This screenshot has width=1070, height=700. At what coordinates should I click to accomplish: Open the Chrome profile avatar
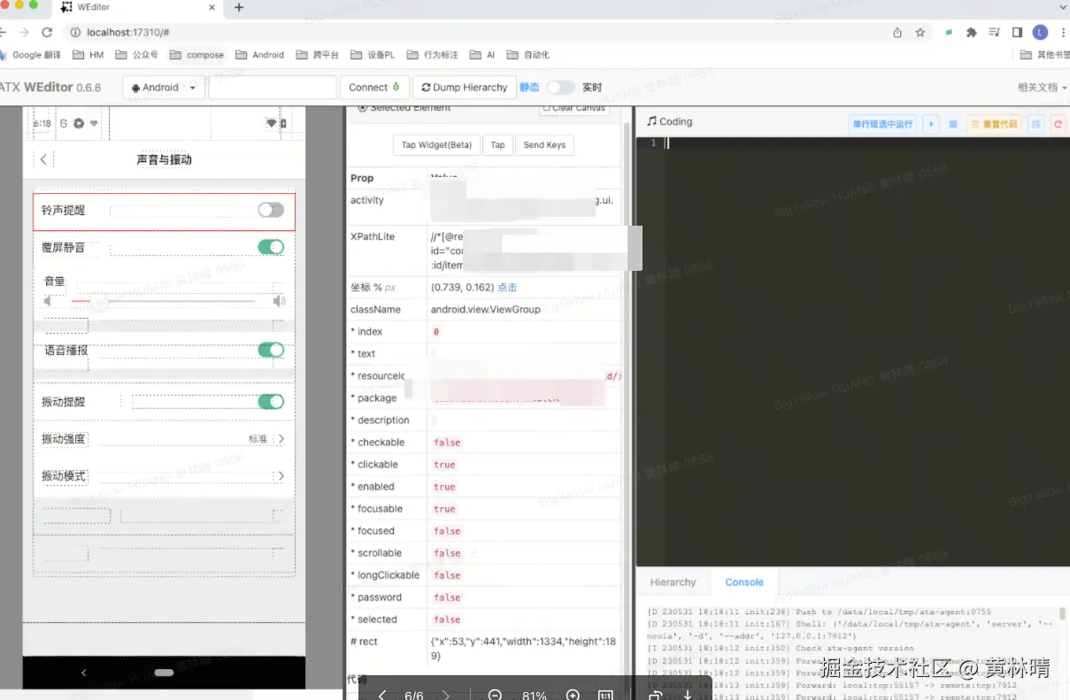[x=1041, y=33]
